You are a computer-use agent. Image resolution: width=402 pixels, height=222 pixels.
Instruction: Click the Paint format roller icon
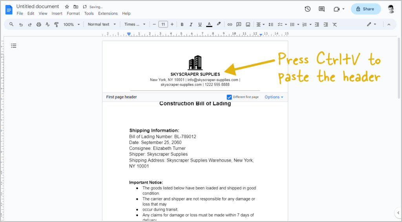point(56,24)
